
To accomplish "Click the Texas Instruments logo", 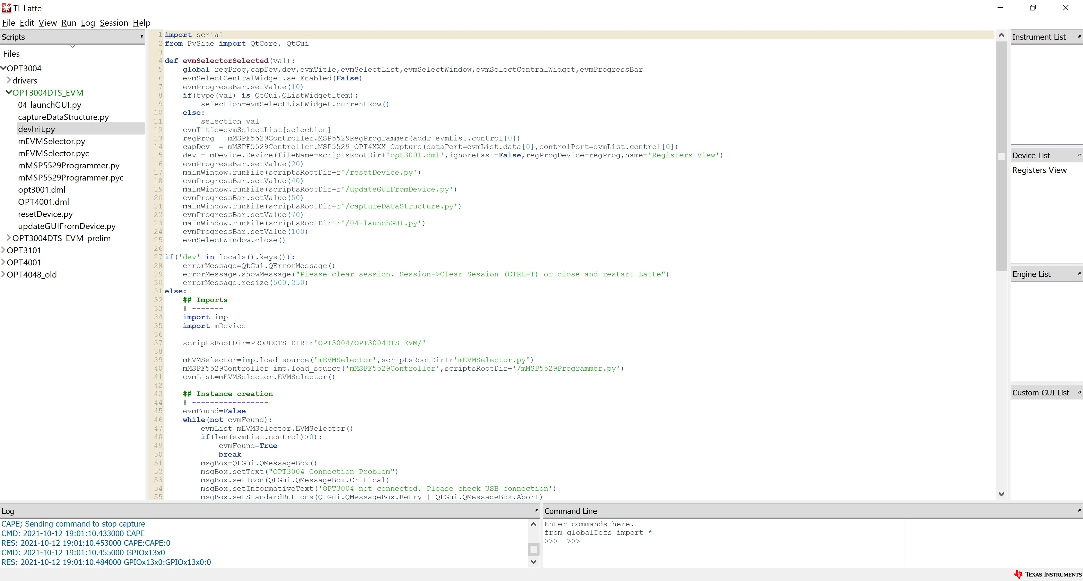I will click(1047, 574).
